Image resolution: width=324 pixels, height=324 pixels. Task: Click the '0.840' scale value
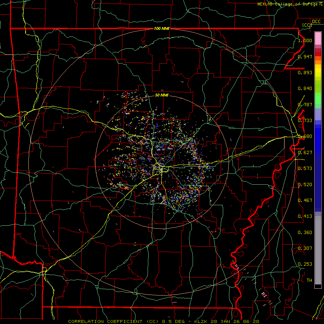tap(305, 89)
